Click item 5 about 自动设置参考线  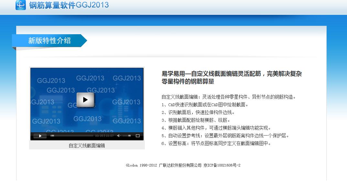point(225,136)
